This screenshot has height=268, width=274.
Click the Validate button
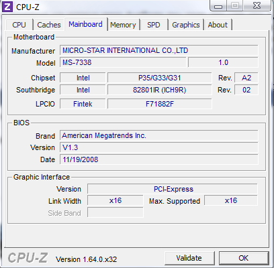189,258
